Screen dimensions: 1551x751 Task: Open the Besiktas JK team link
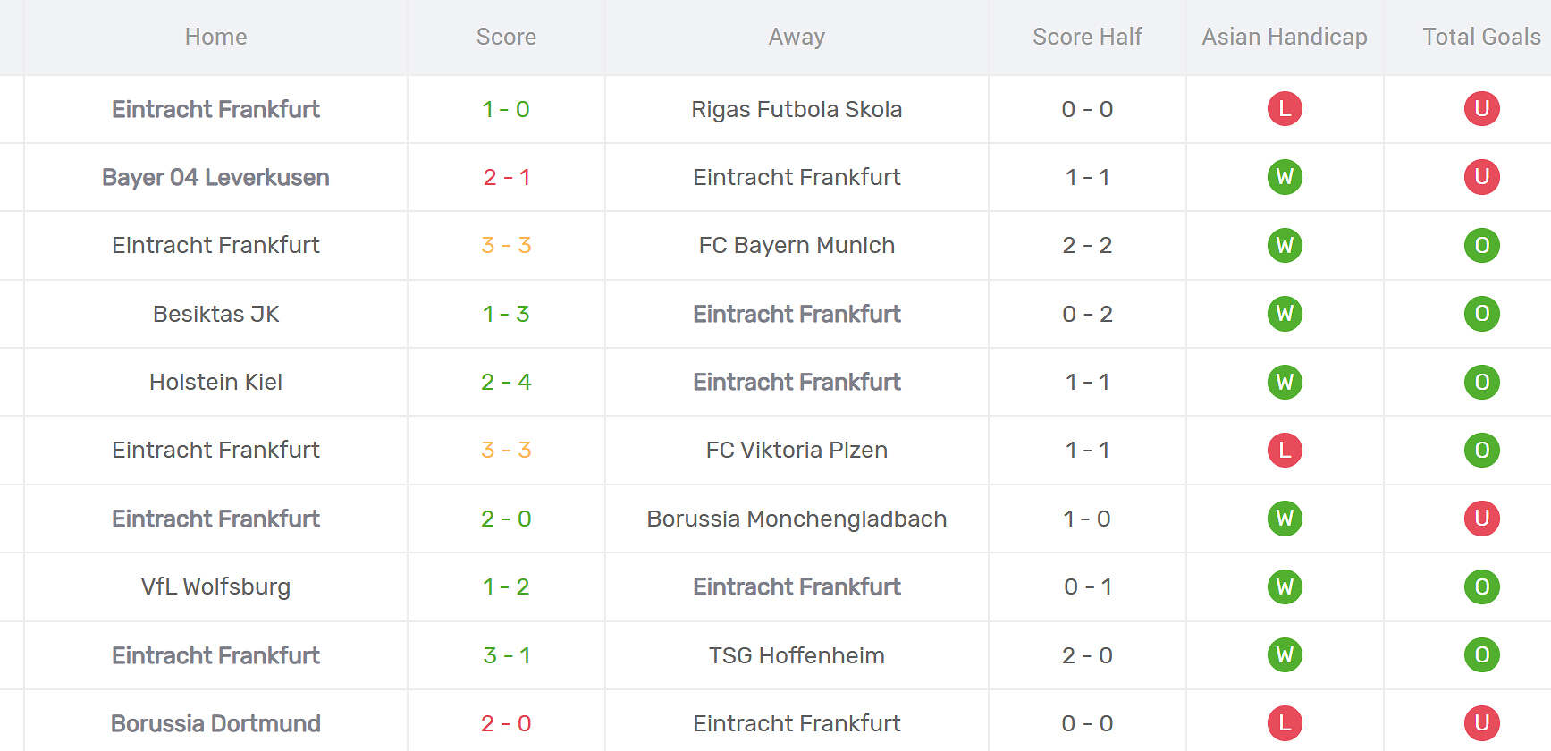215,314
